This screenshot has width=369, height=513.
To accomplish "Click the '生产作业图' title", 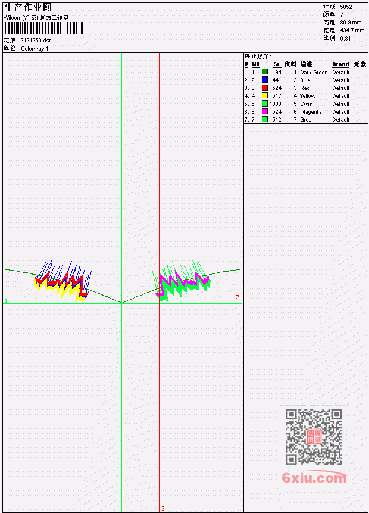I will [x=27, y=7].
